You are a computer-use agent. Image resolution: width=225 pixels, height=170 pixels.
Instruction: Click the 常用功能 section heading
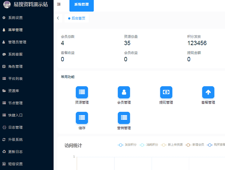(x=68, y=77)
